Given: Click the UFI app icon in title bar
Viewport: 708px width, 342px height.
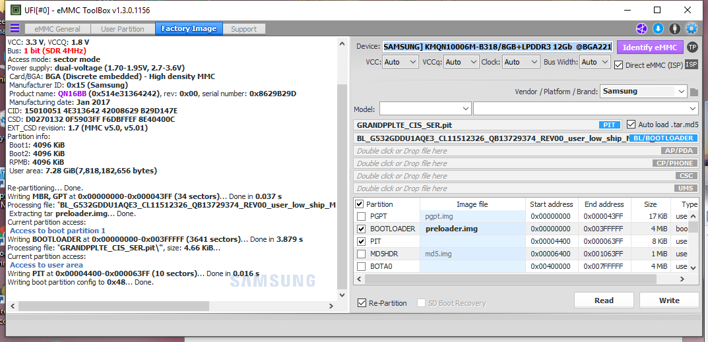Looking at the screenshot, I should tap(15, 9).
